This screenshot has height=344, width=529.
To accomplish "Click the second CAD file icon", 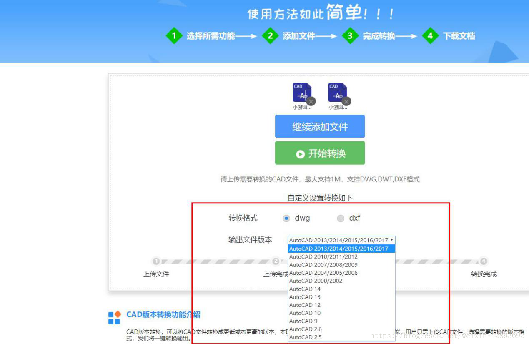I will pyautogui.click(x=337, y=93).
